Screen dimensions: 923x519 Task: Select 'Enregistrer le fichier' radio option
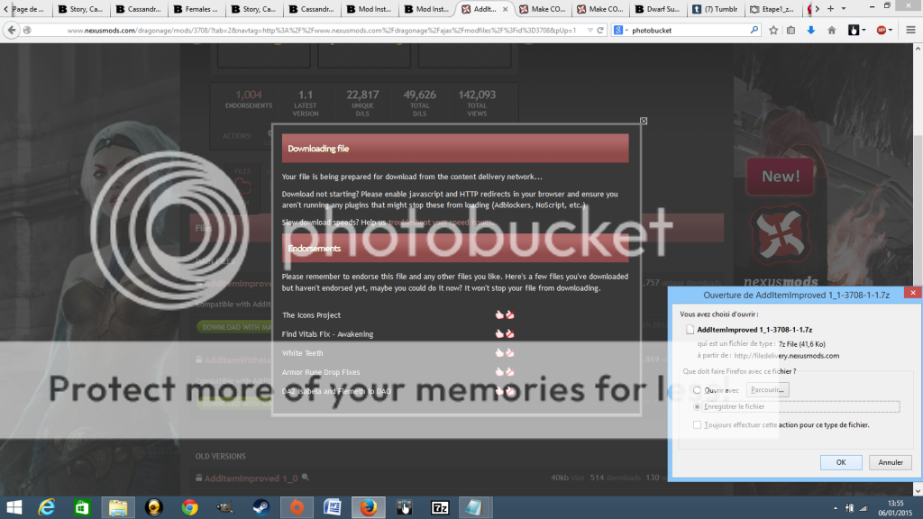(x=699, y=406)
